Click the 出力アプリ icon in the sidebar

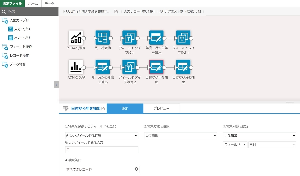click(10, 38)
